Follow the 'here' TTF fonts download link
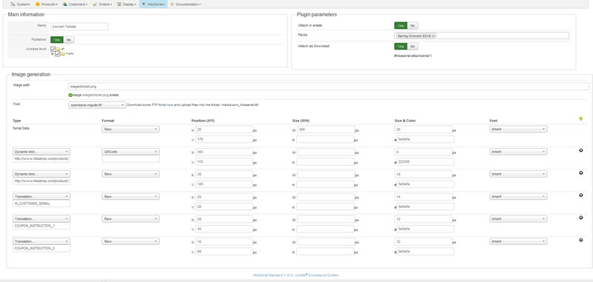 (170, 105)
